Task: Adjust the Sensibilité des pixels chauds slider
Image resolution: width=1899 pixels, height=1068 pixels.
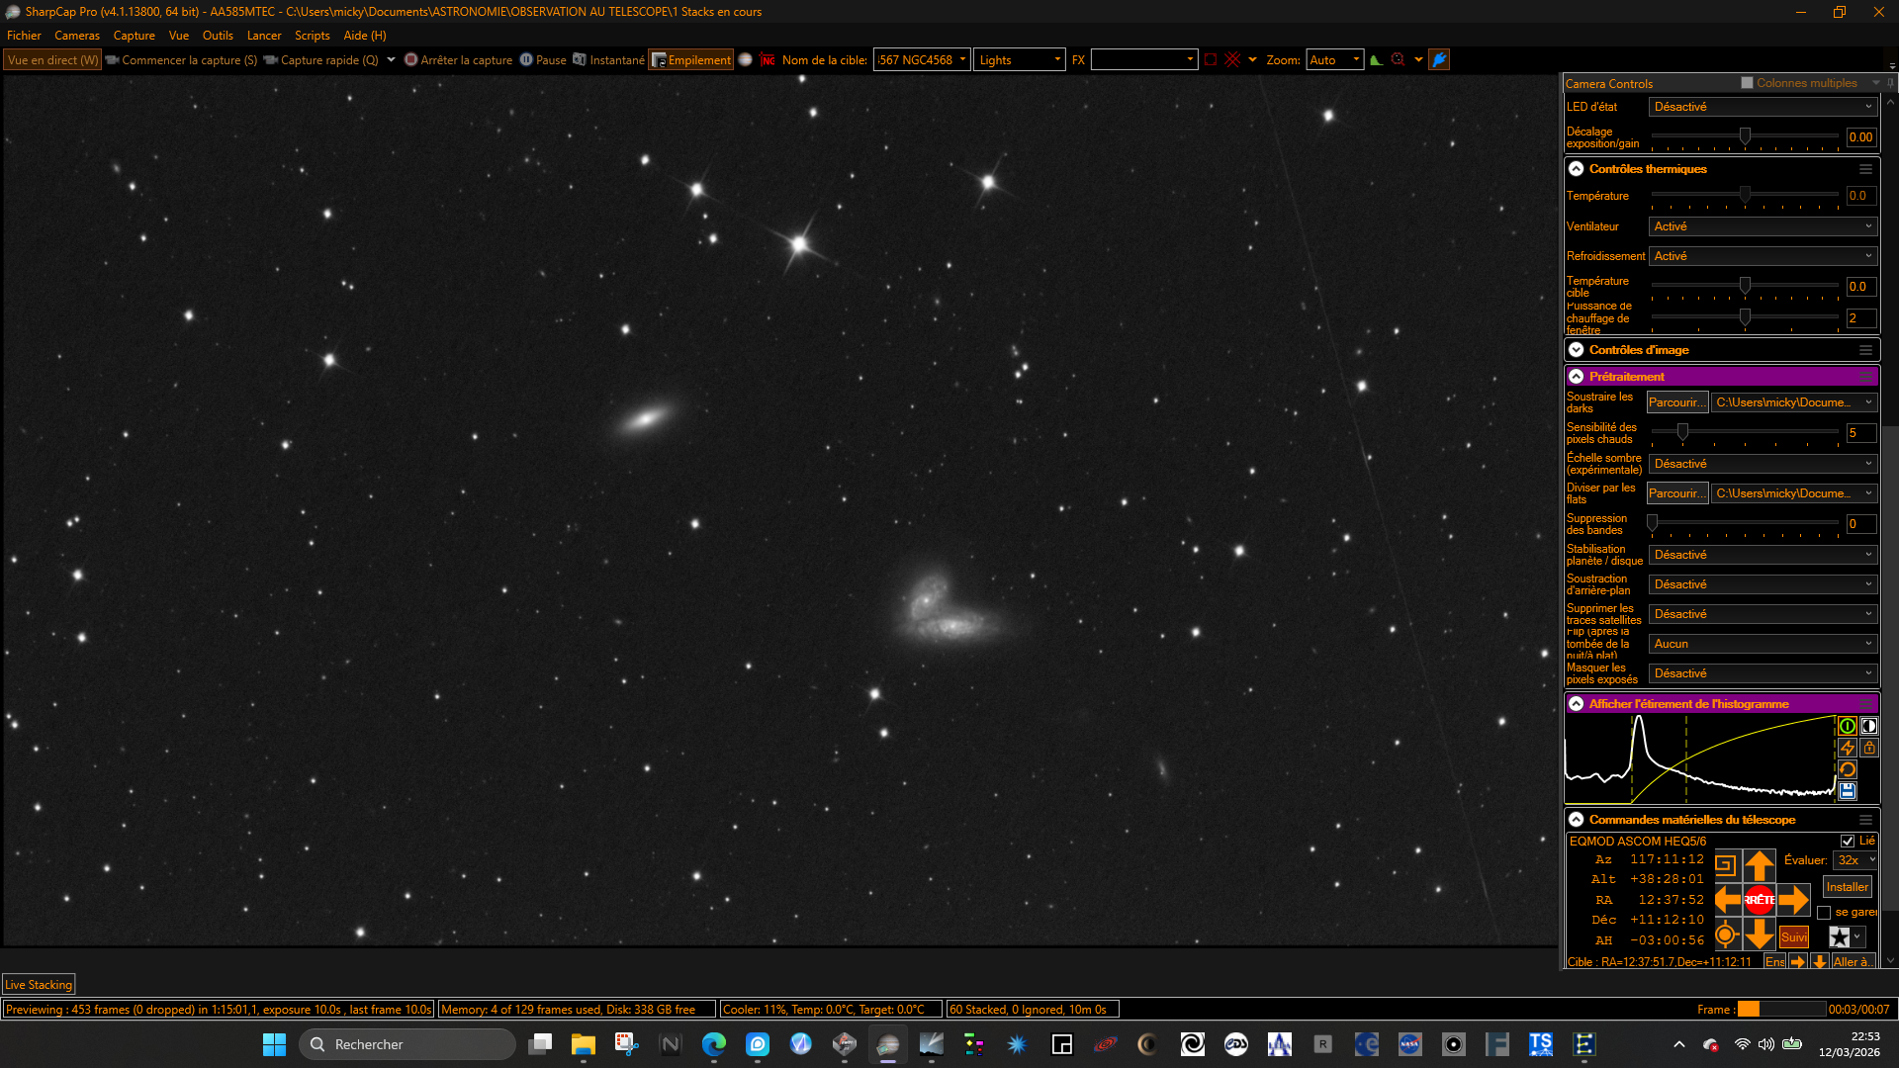Action: click(1681, 432)
